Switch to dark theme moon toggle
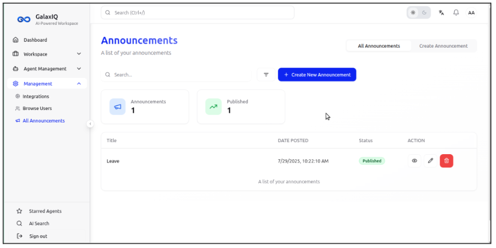This screenshot has width=496, height=248. tap(424, 13)
